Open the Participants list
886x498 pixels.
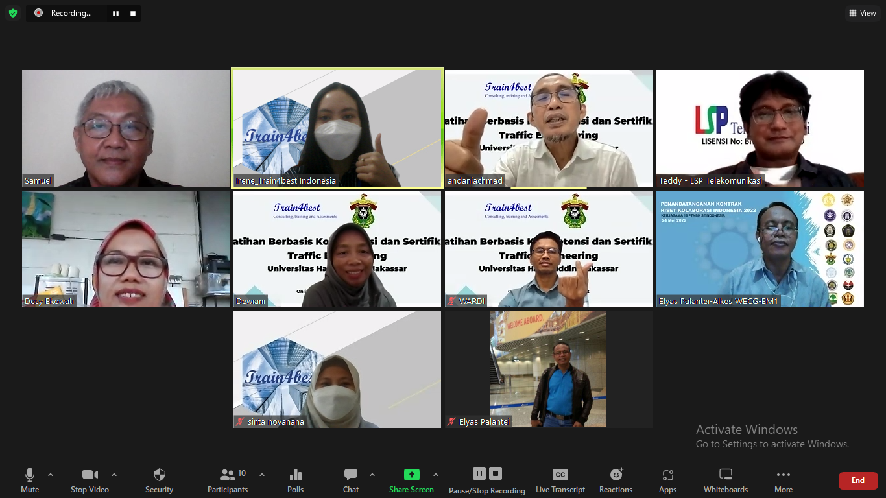pos(228,480)
